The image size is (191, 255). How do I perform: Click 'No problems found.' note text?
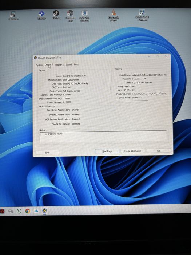(x=54, y=134)
